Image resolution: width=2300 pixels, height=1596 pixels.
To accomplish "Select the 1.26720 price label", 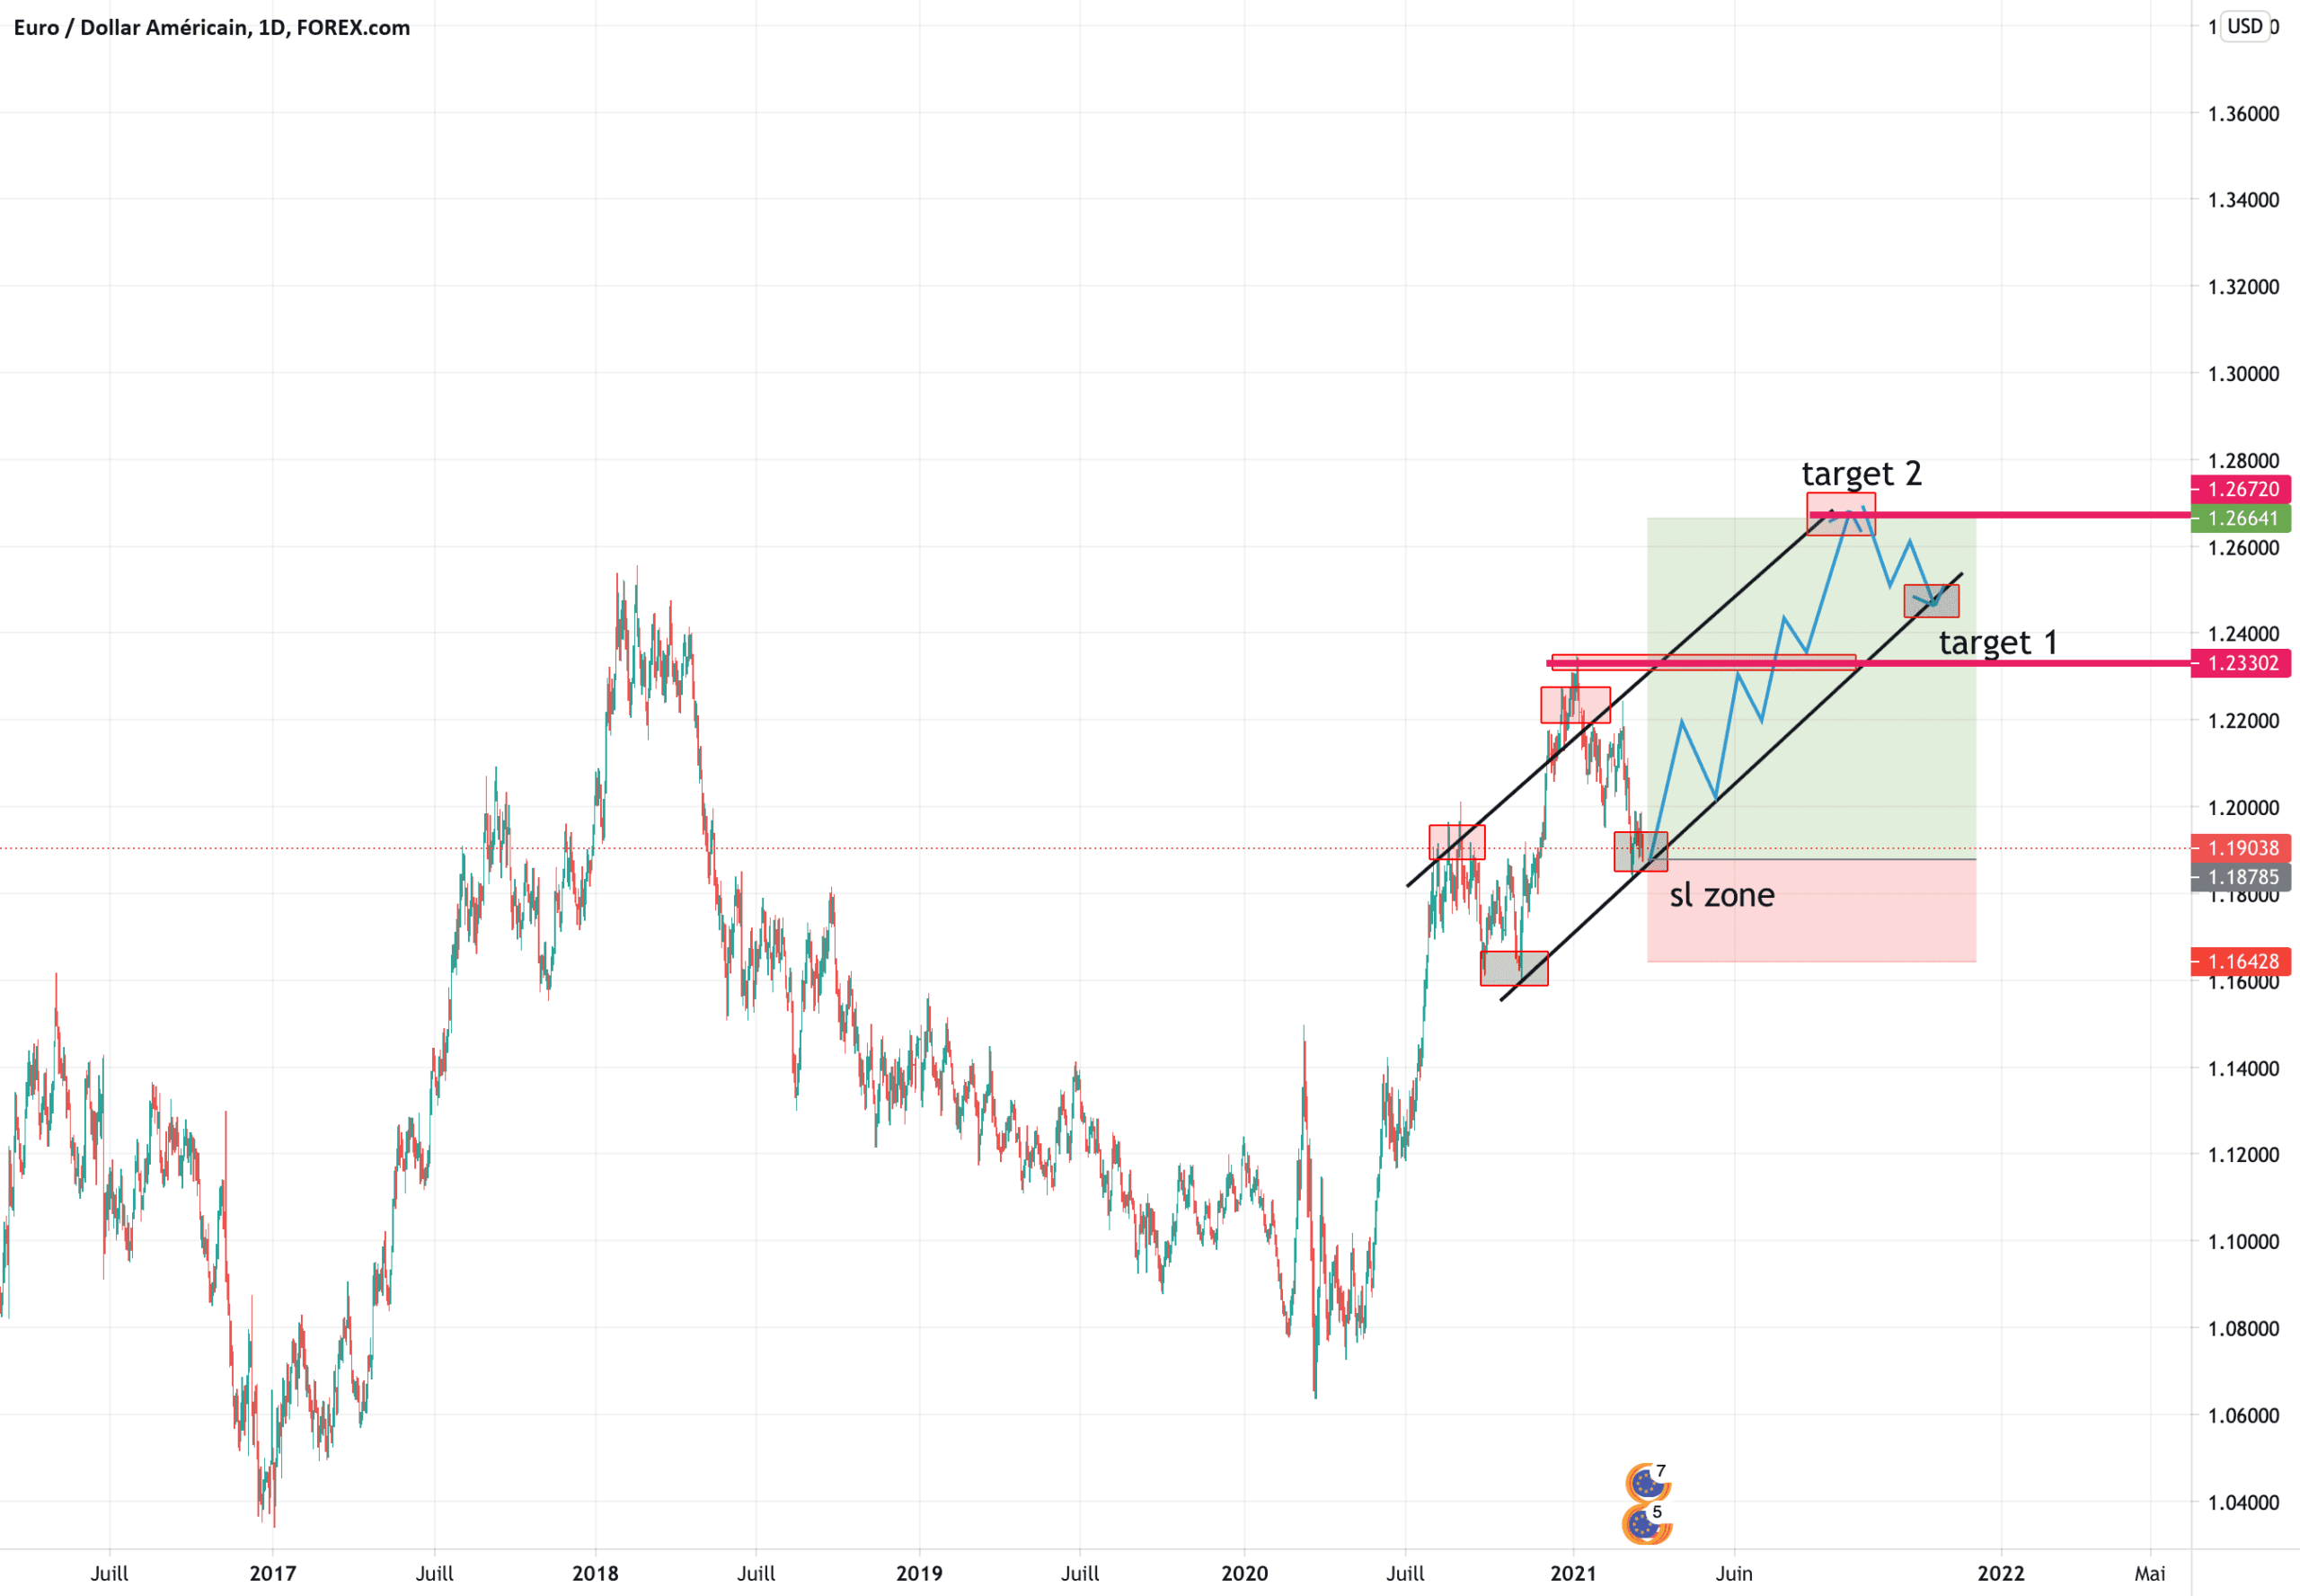I will pos(2240,489).
